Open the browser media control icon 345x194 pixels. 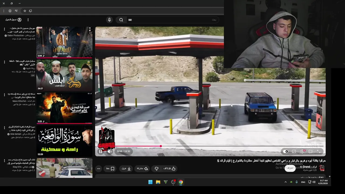coord(16,11)
